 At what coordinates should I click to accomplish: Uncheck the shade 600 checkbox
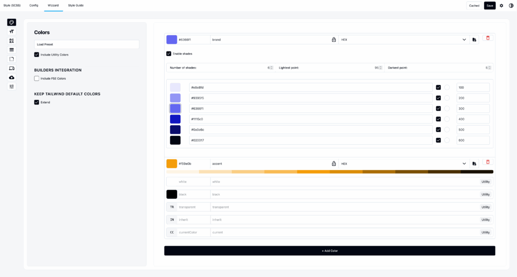[x=438, y=140]
